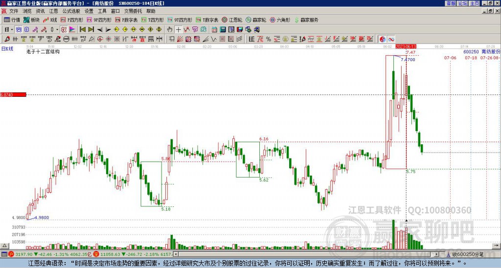Image resolution: width=501 pixels, height=268 pixels.
Task: Click the 7.4700 high price label
Action: point(408,60)
